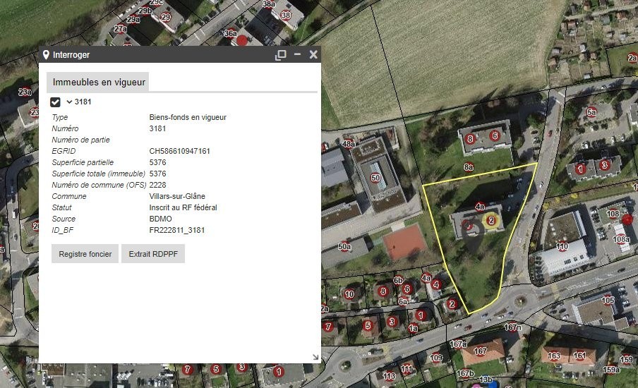Collapse the 3181 details chevron

(69, 102)
